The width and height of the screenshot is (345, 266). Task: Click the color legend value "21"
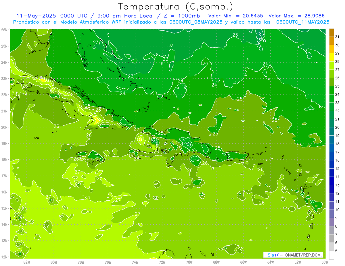[337, 119]
